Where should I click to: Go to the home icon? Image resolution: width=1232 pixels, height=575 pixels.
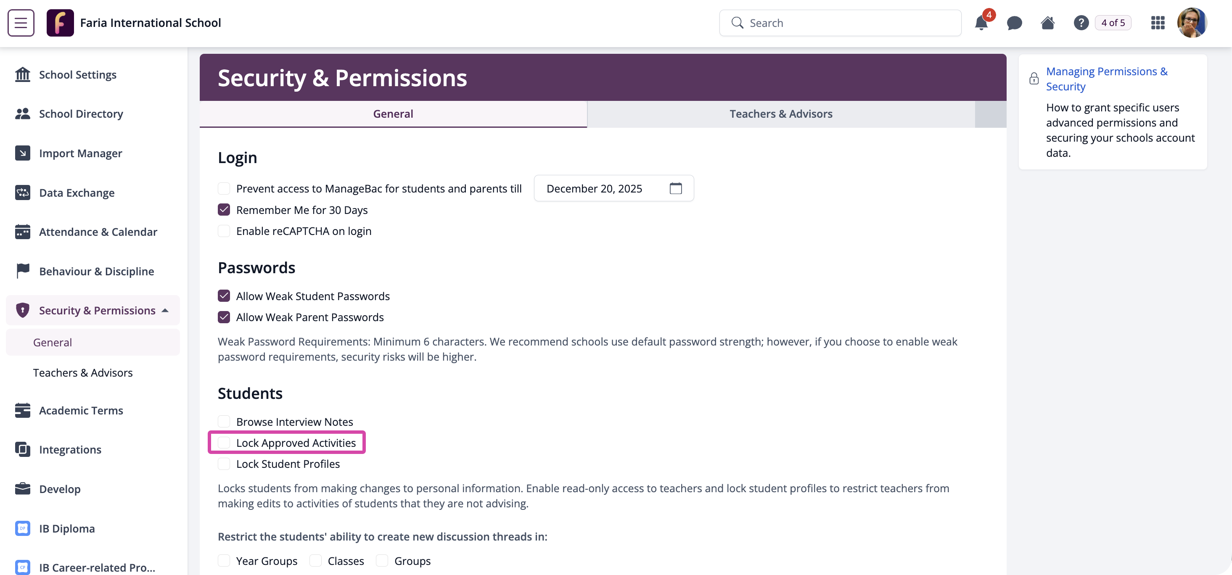(x=1047, y=22)
